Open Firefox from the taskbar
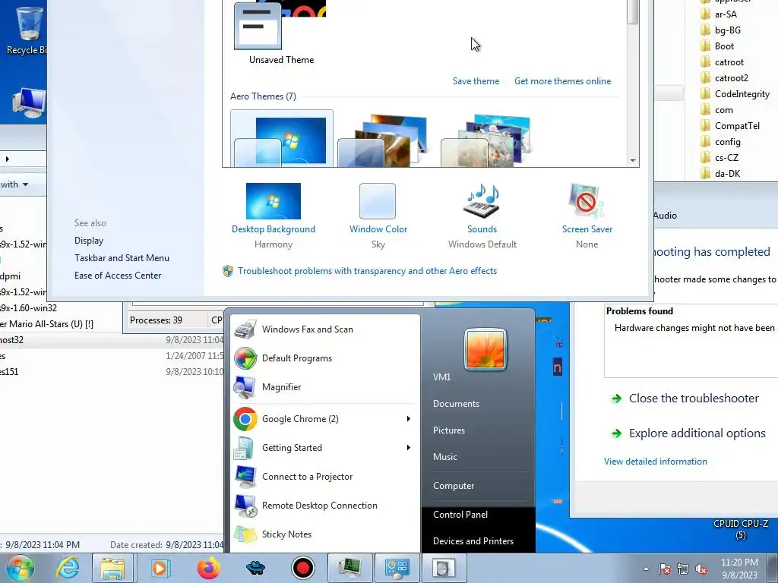The image size is (778, 583). (208, 568)
